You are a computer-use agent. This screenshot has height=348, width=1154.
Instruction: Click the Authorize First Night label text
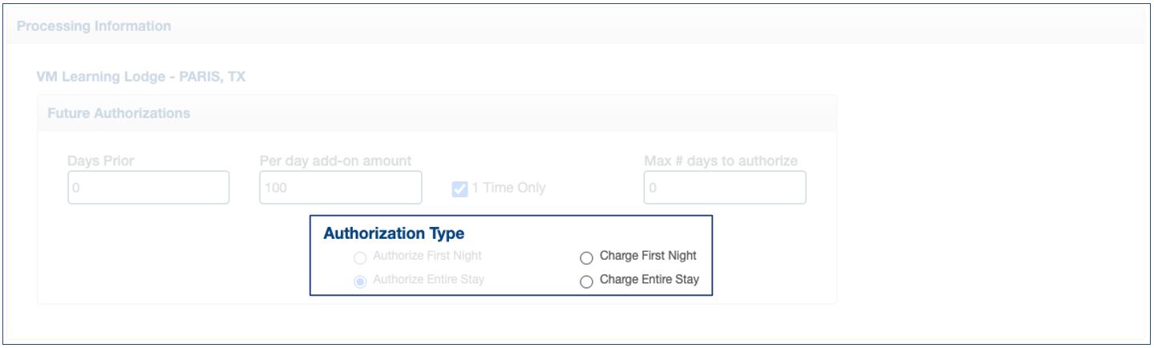click(x=427, y=256)
